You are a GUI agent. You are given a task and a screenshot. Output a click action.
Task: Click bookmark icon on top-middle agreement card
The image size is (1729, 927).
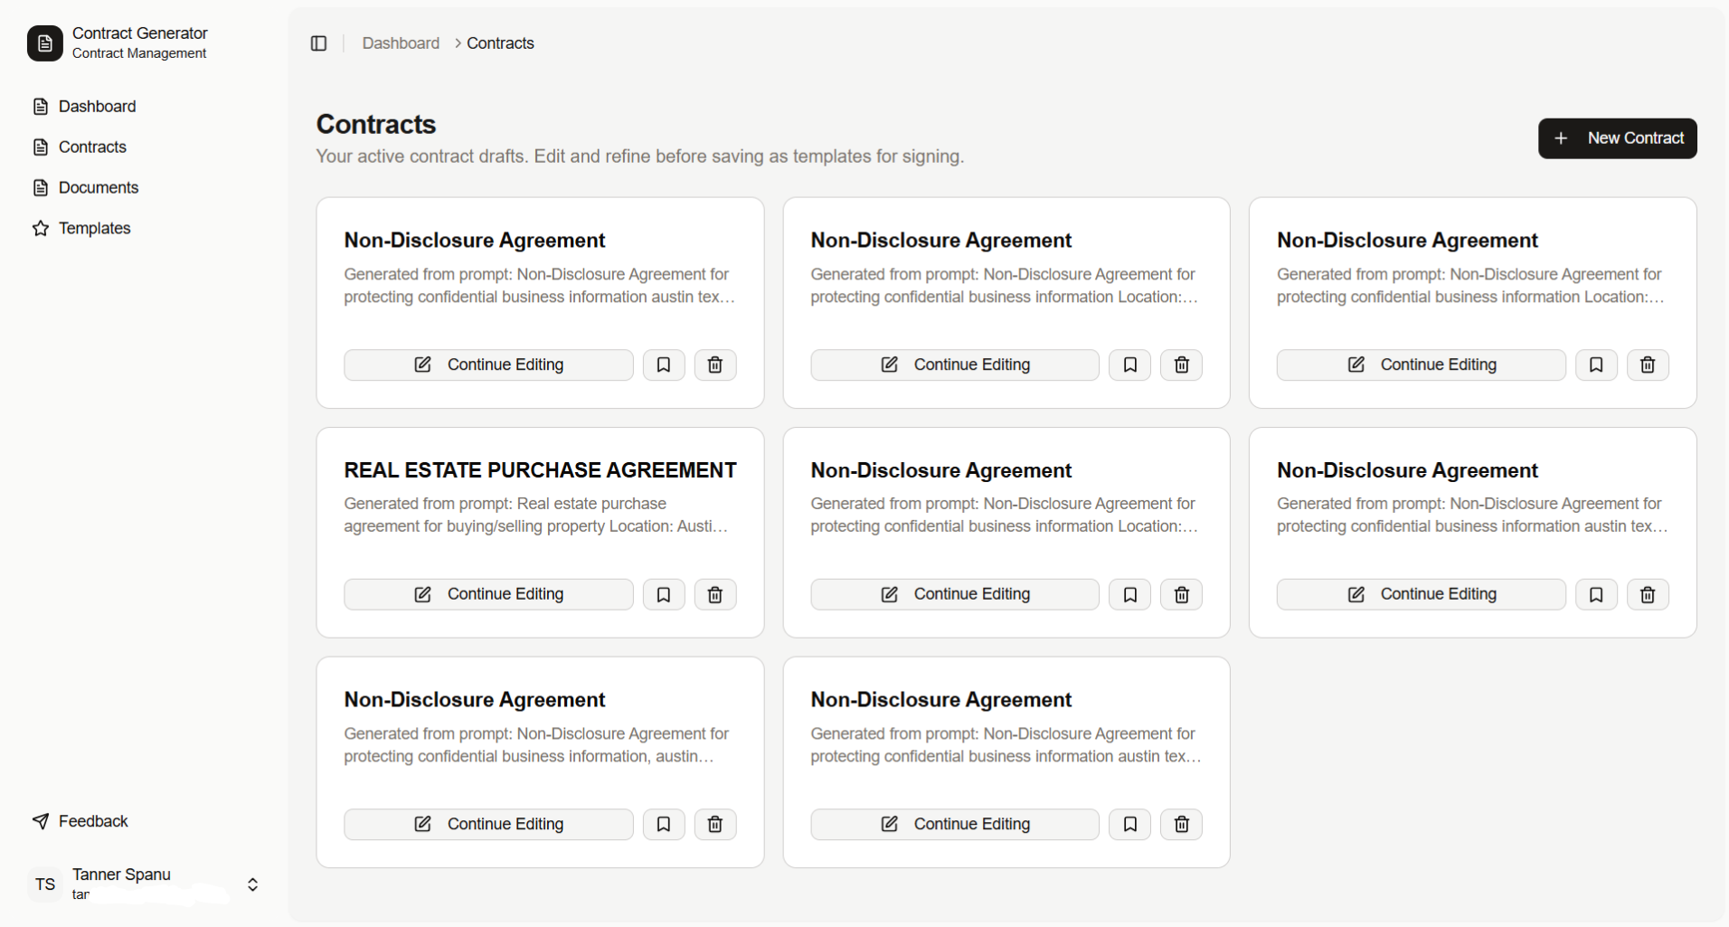(x=1130, y=364)
